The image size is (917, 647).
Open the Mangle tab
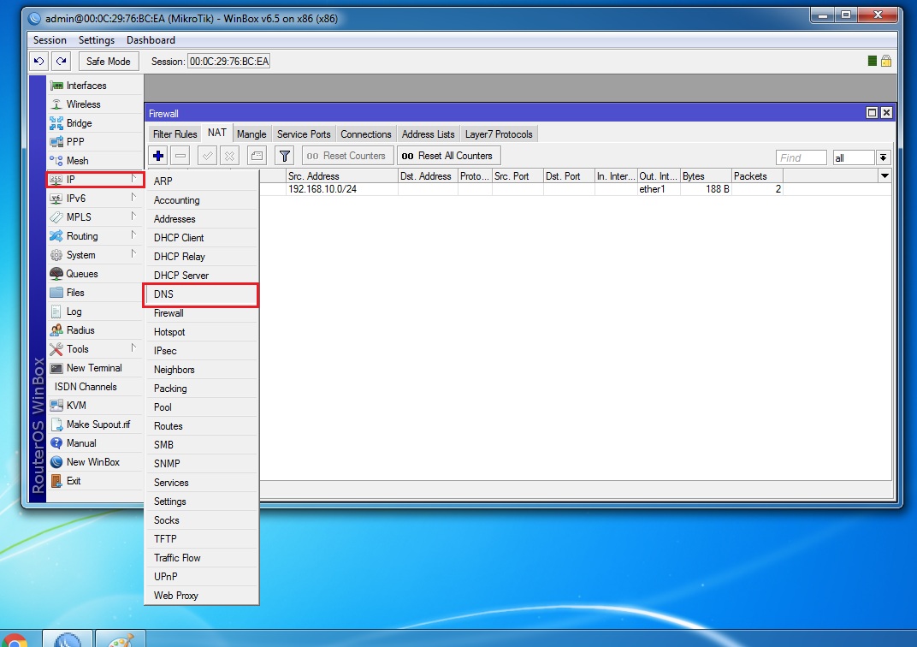251,134
